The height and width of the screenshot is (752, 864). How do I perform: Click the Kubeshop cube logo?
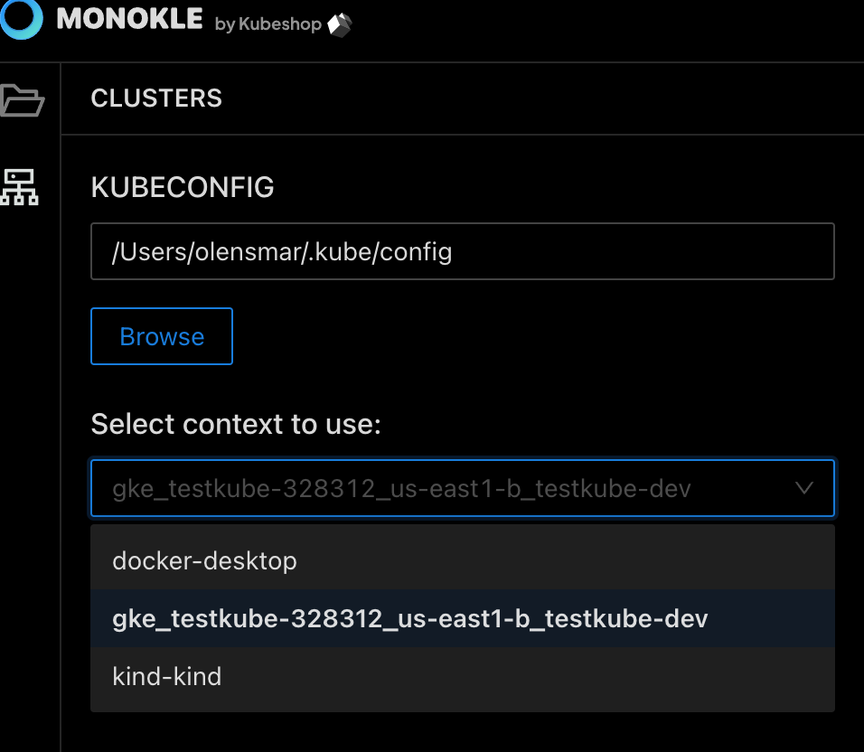pos(340,24)
